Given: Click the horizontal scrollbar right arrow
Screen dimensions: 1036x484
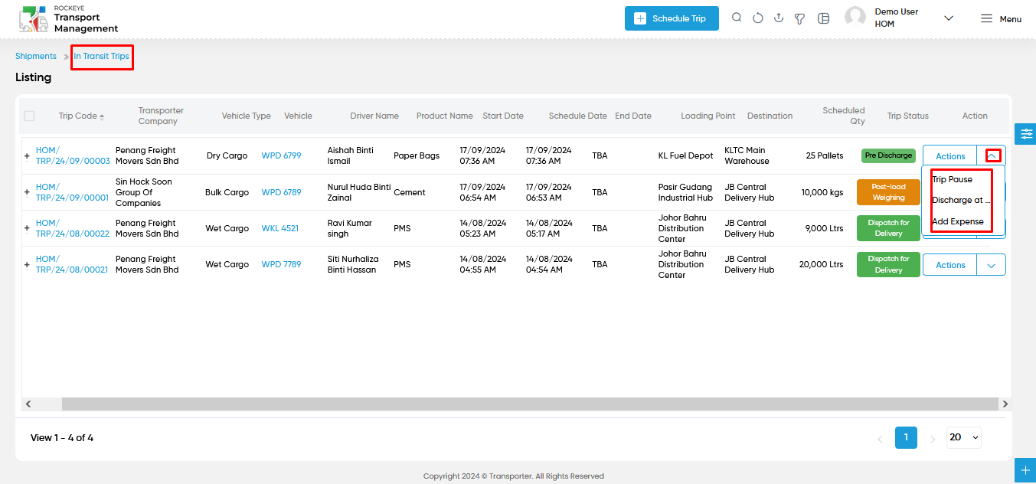Looking at the screenshot, I should tap(1005, 404).
